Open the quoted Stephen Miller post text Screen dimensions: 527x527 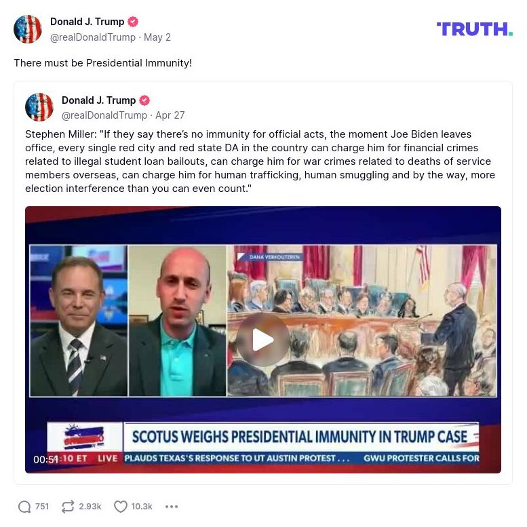pos(260,161)
